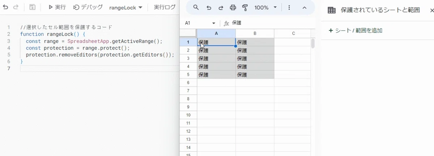
Task: Undo the last edit in the script editor
Action: tap(5, 7)
